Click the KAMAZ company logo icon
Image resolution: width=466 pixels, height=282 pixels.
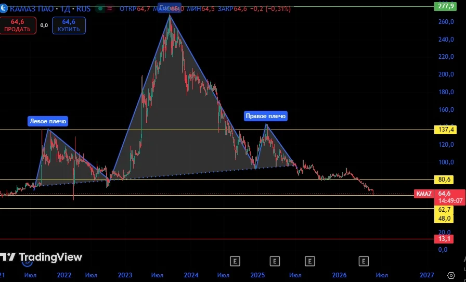pos(3,8)
